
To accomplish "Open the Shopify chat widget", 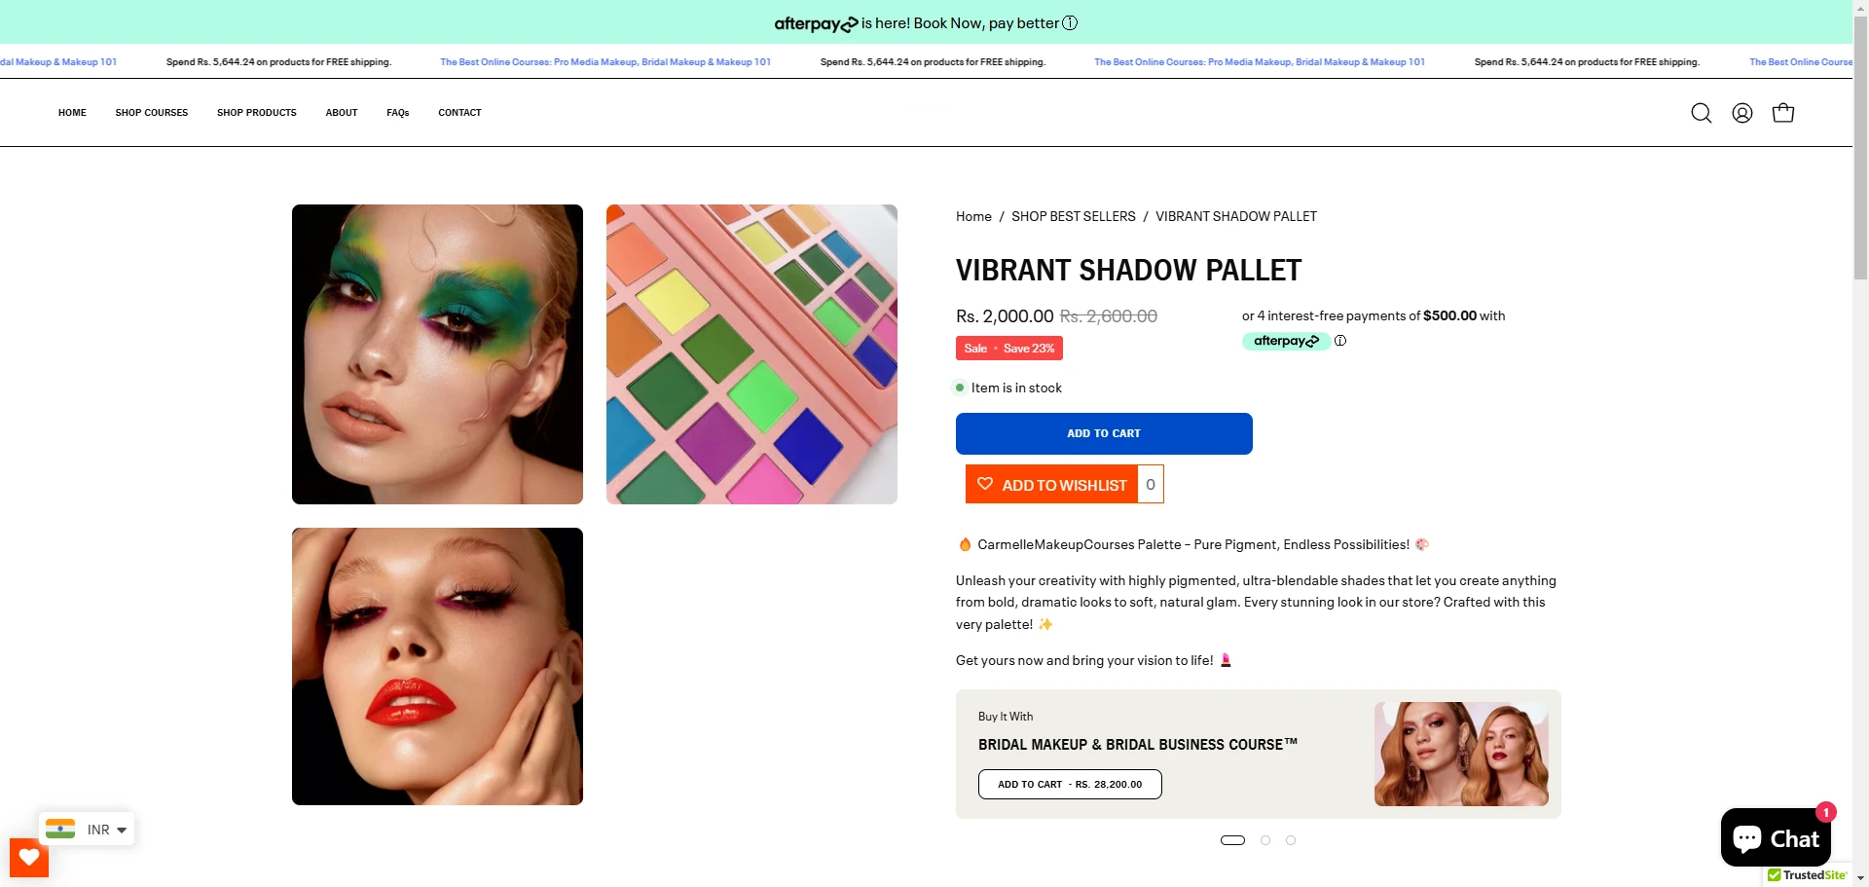I will [1776, 837].
